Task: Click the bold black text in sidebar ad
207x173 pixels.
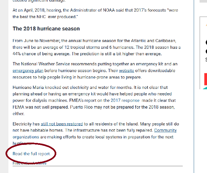Action: (x=206, y=47)
